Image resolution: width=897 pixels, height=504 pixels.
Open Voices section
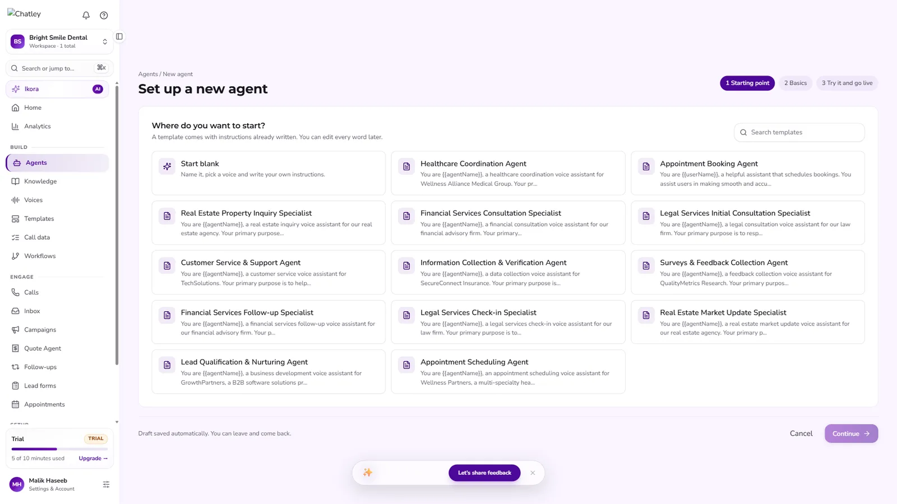[x=57, y=200]
